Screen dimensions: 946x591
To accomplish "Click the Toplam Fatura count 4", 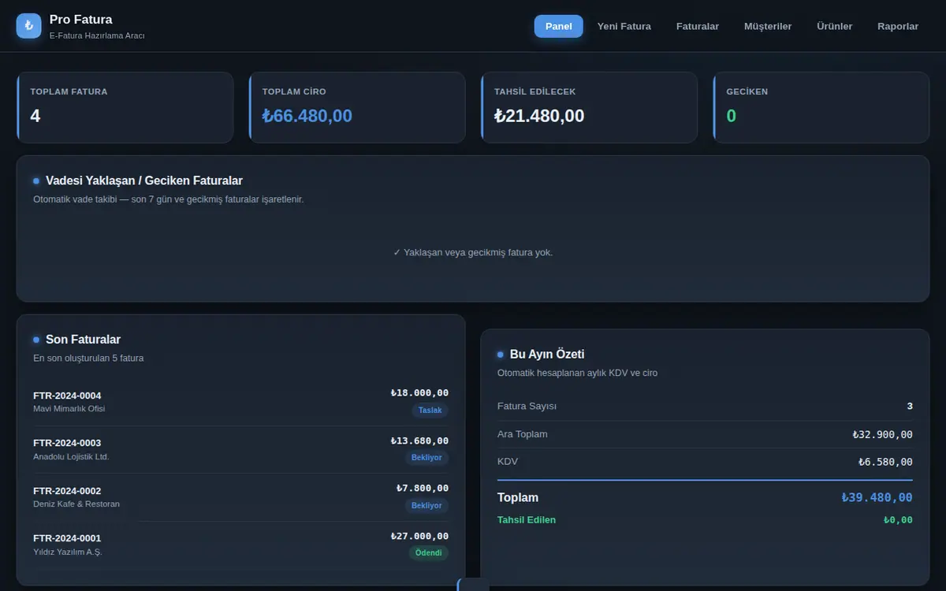I will (35, 116).
